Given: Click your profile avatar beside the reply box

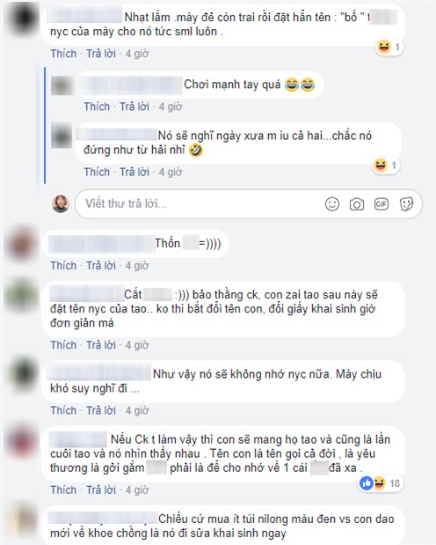Looking at the screenshot, I should (61, 203).
